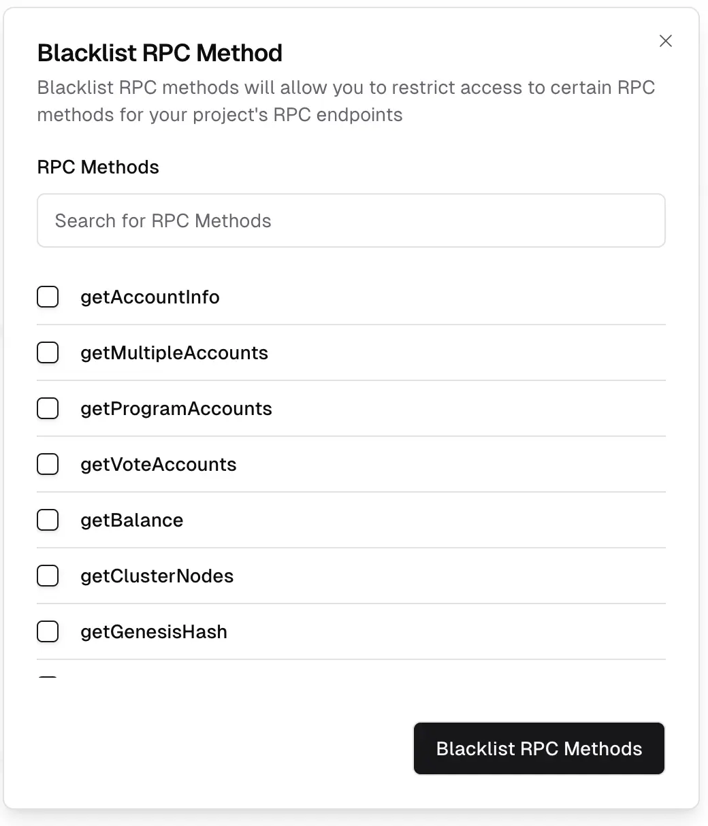
Task: Click the getBalance method label
Action: click(x=131, y=520)
